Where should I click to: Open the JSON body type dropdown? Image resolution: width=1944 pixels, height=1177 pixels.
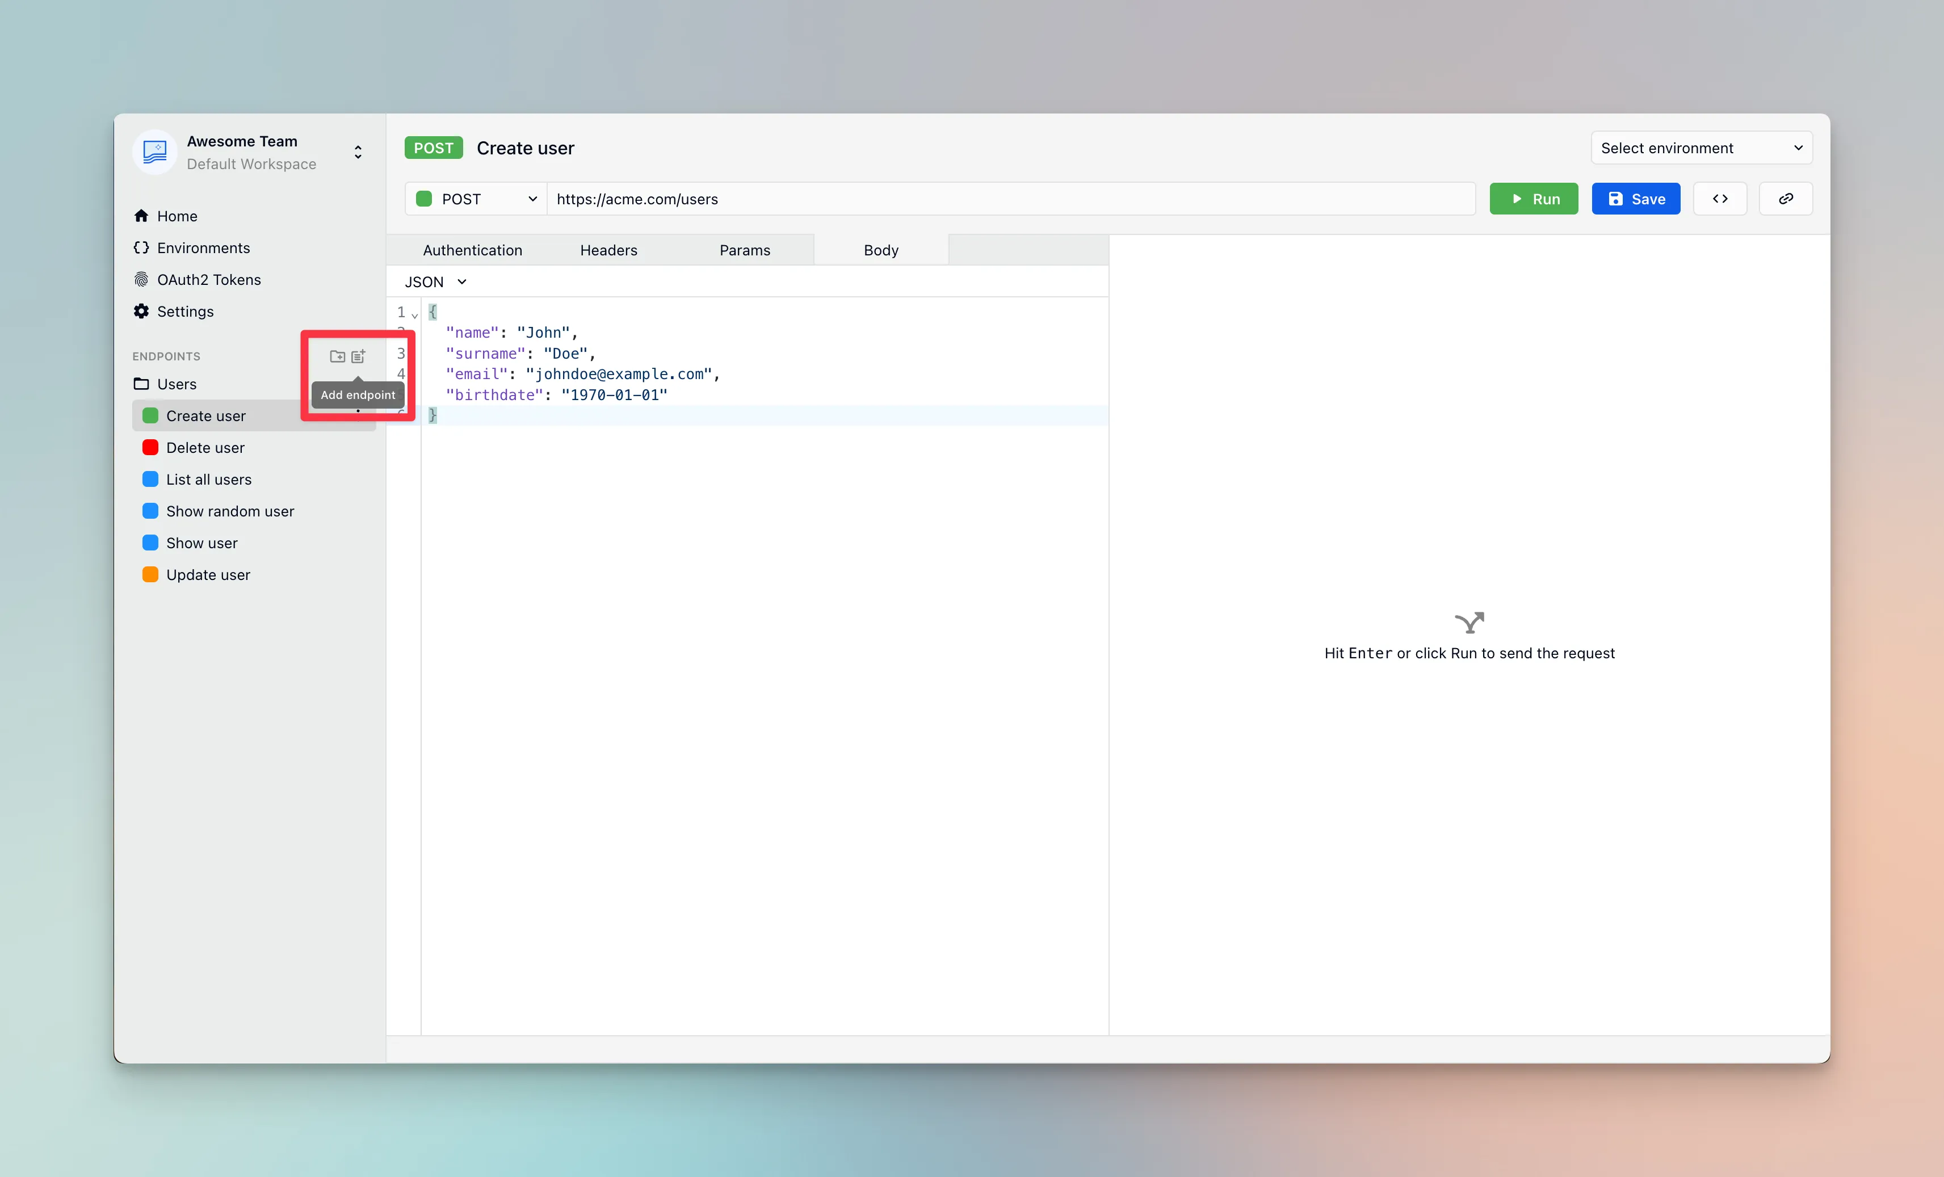click(x=435, y=281)
